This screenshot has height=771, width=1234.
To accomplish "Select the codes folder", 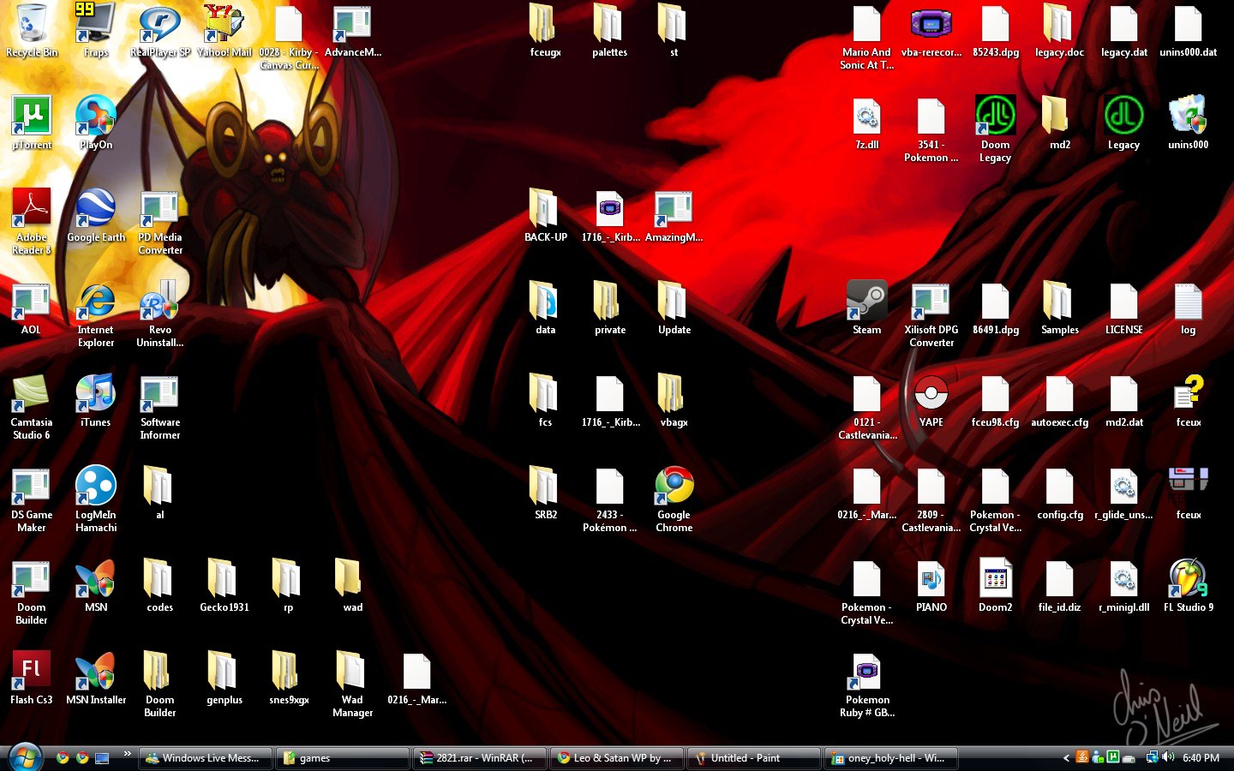I will (x=160, y=586).
